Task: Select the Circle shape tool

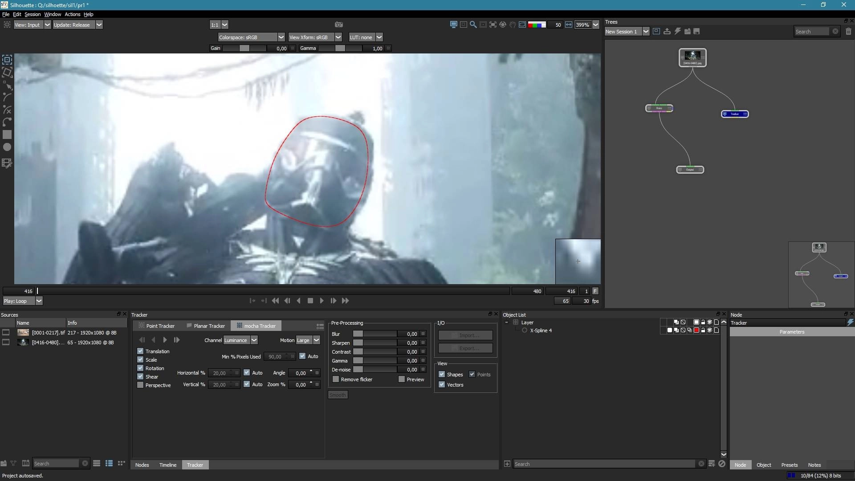Action: (x=7, y=147)
